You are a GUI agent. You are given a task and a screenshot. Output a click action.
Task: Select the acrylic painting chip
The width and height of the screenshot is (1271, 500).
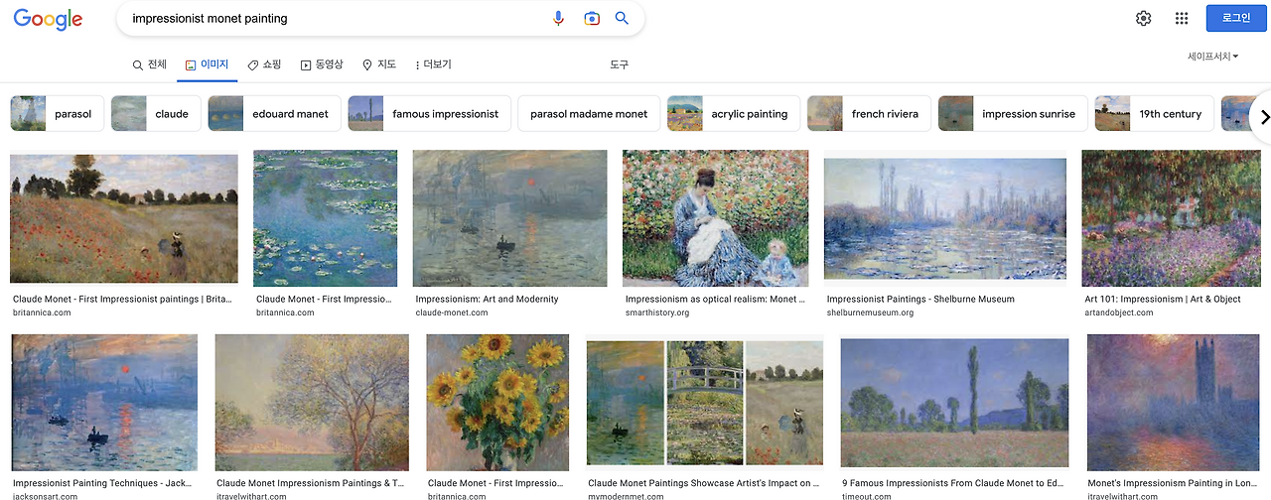pyautogui.click(x=734, y=114)
